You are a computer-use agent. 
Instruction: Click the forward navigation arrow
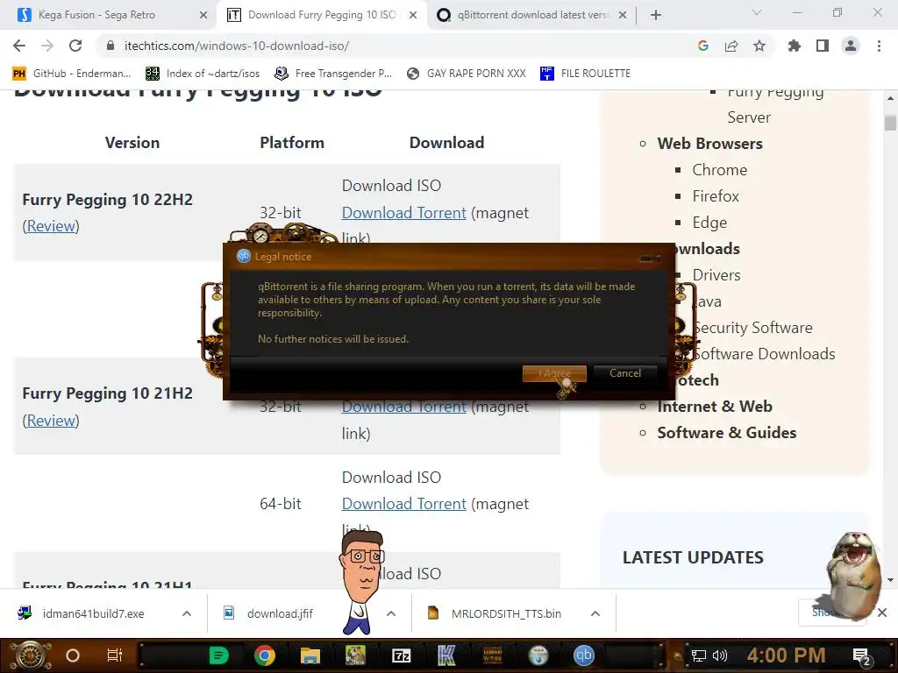point(47,46)
